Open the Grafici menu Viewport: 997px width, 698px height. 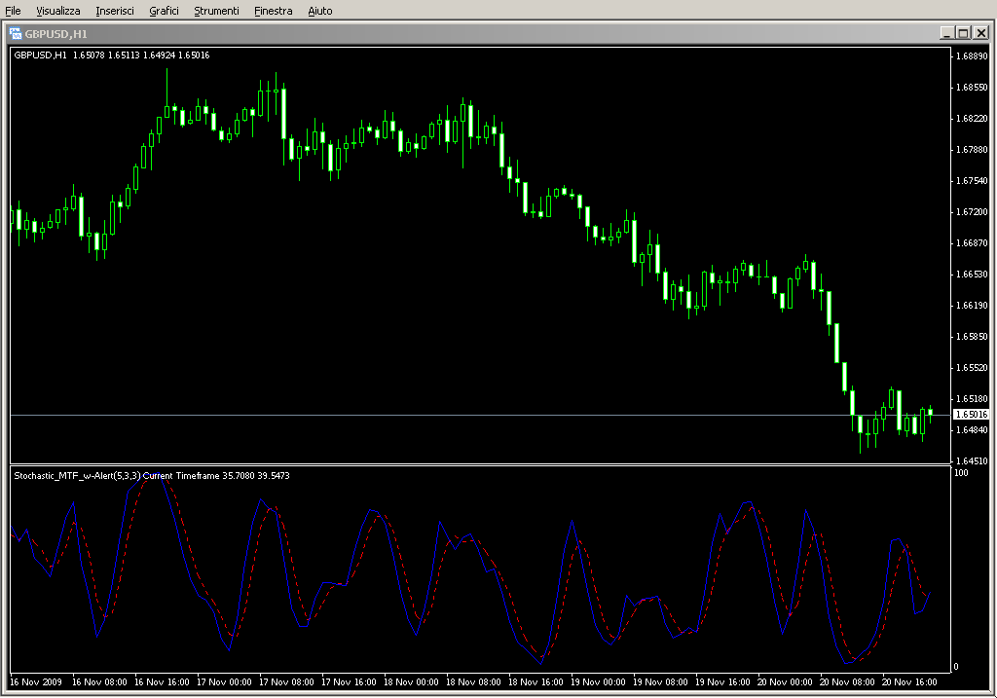164,11
